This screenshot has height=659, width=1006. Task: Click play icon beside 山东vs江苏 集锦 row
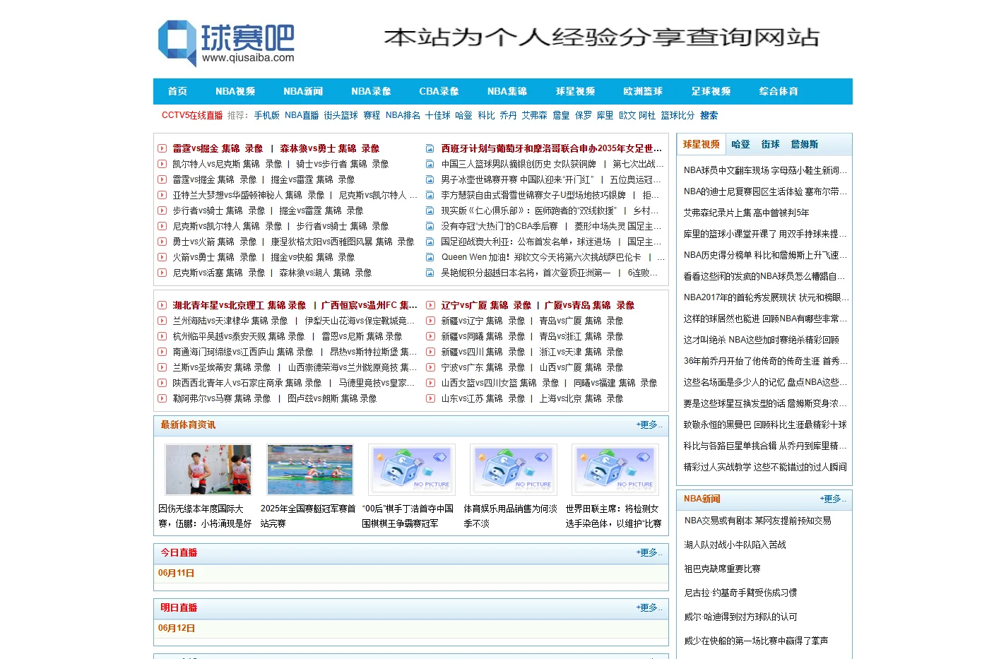(430, 398)
